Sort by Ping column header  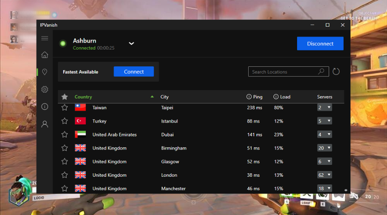click(x=258, y=97)
